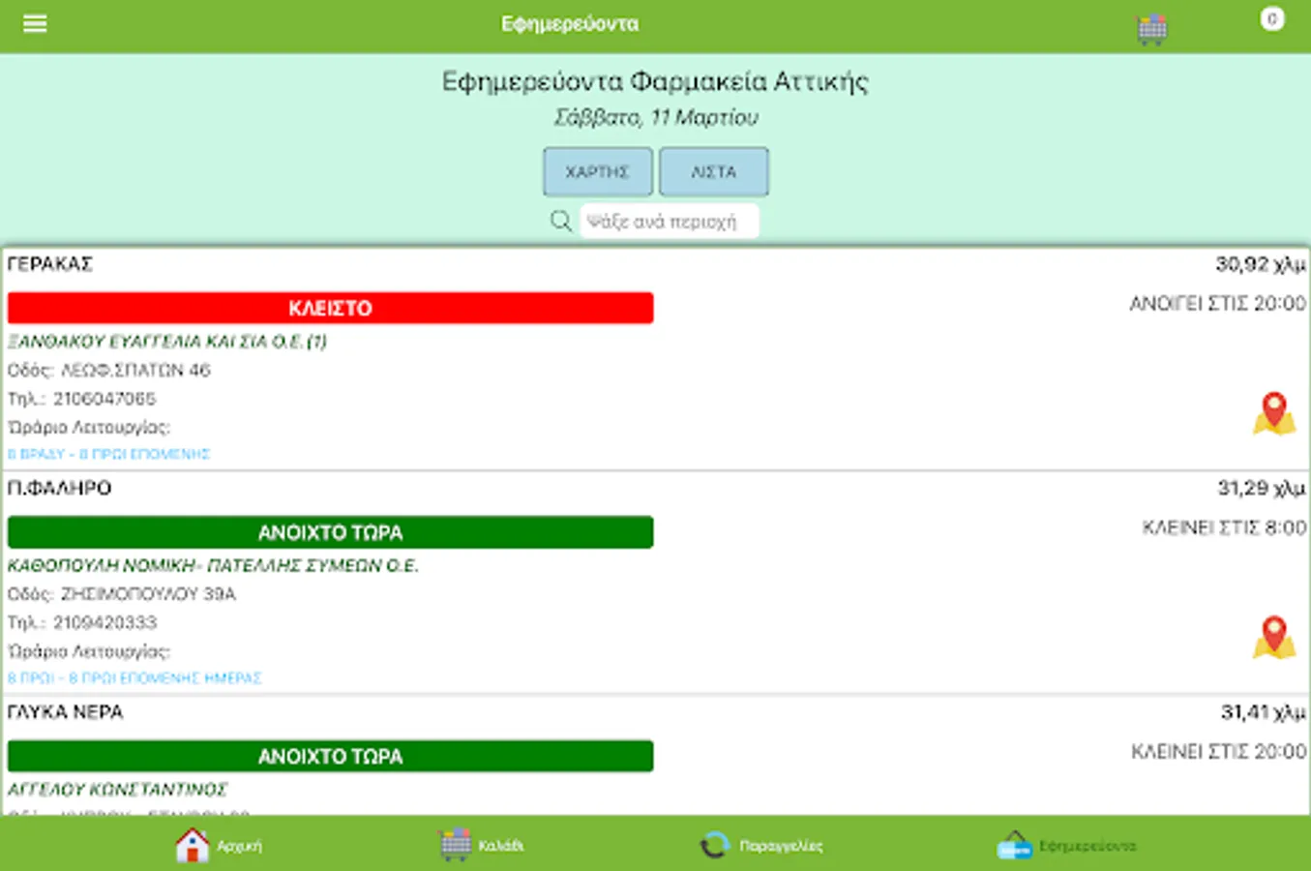The width and height of the screenshot is (1311, 871).
Task: Select the Π.ΦΑΛΗΡΟ area heading
Action: click(59, 488)
